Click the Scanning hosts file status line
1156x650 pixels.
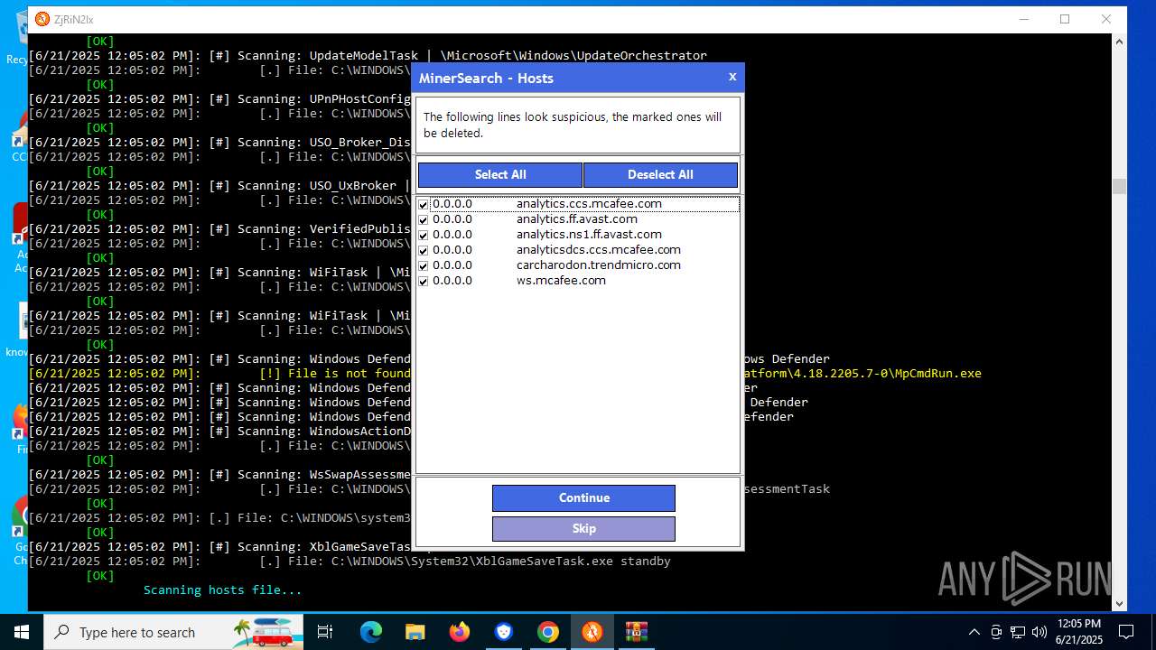222,590
